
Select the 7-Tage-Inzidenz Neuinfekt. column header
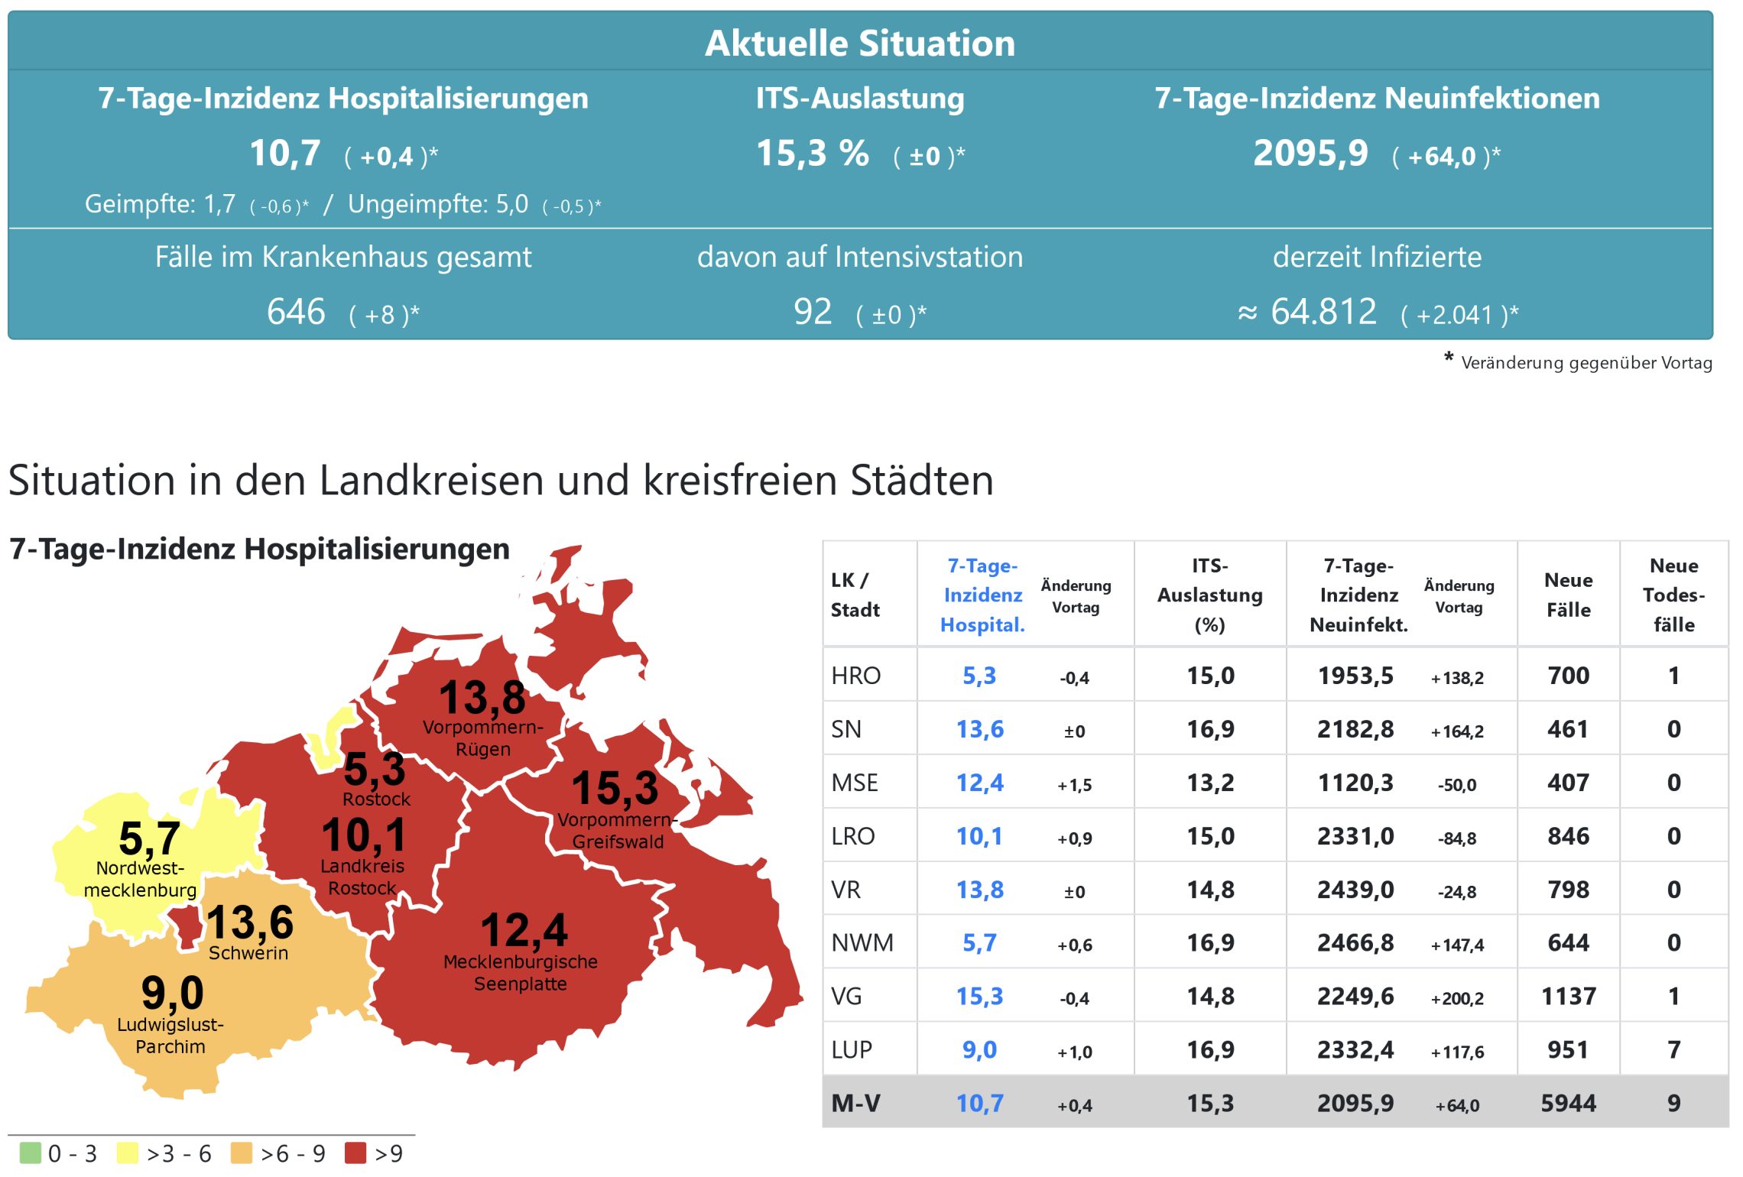pyautogui.click(x=1358, y=595)
